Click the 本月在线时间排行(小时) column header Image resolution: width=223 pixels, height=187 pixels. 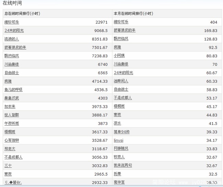click(x=133, y=13)
